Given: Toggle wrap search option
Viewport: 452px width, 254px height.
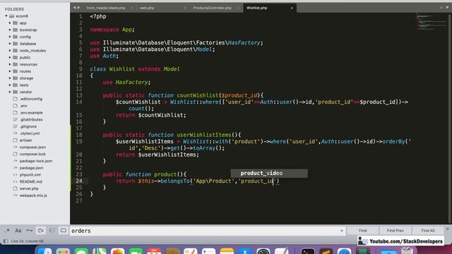Looking at the screenshot, I should point(41,231).
